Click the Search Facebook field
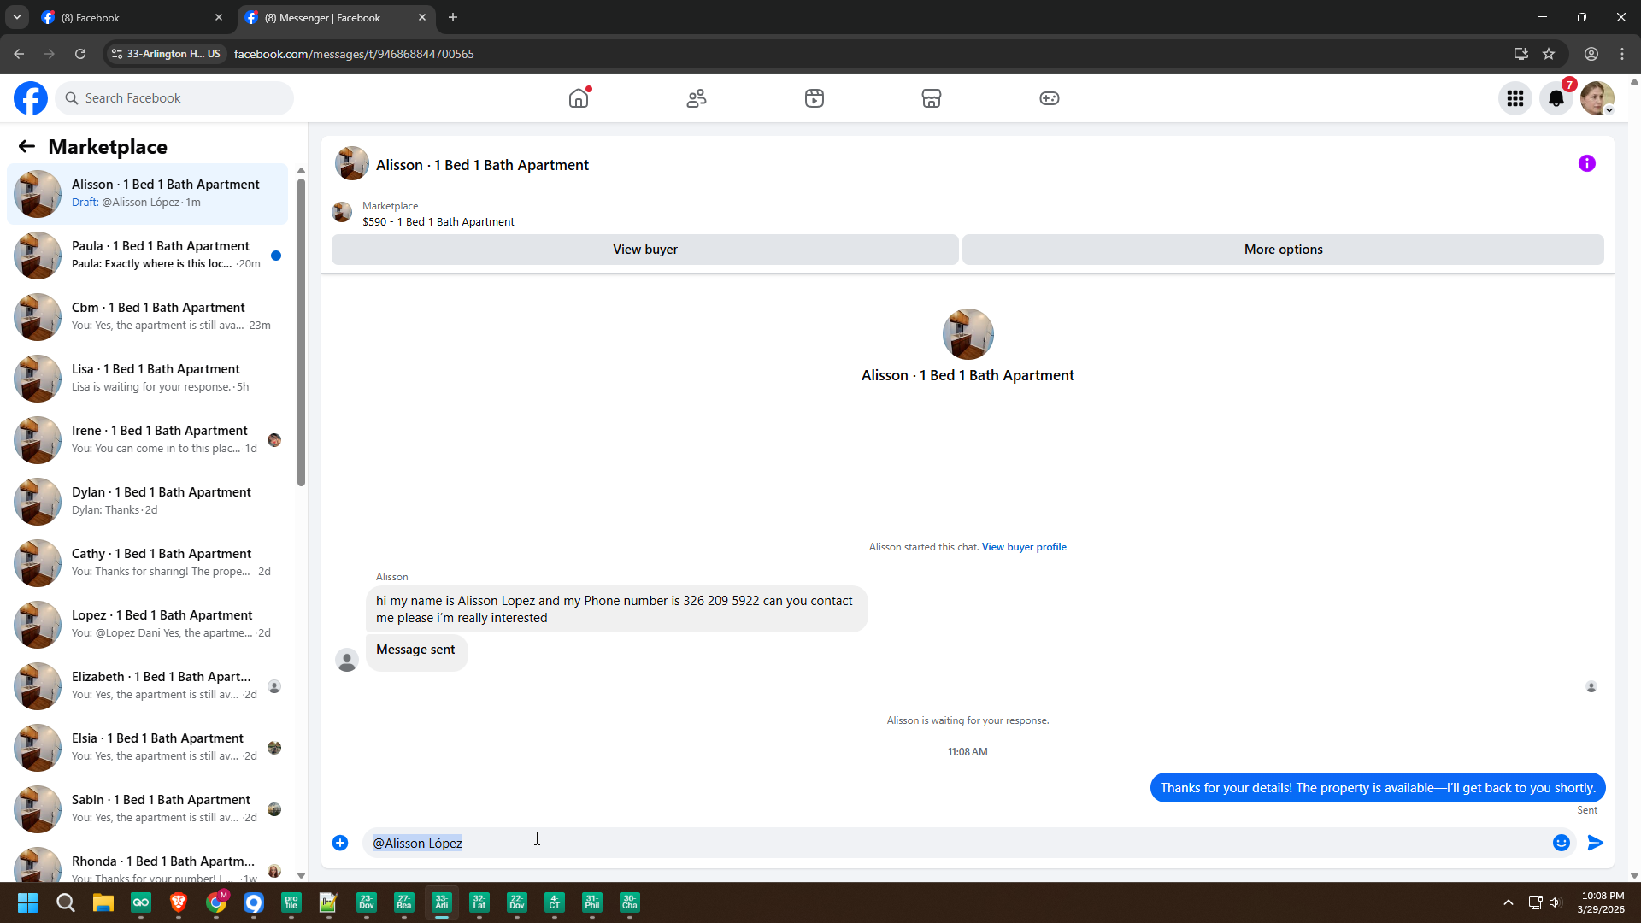This screenshot has width=1641, height=923. click(174, 98)
